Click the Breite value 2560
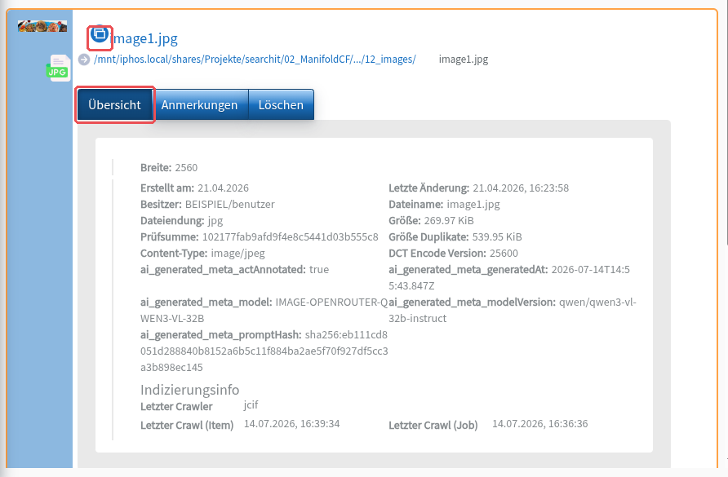The width and height of the screenshot is (728, 477). [x=186, y=167]
